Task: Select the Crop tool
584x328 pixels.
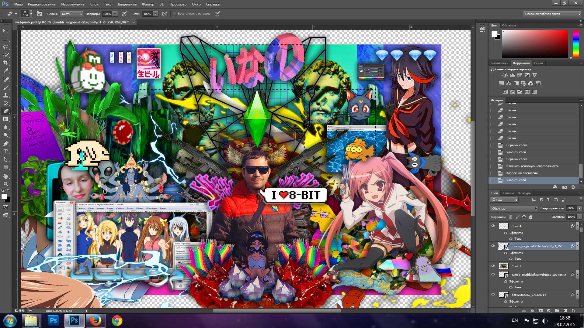Action: 6,63
